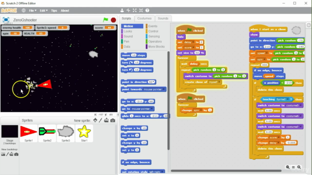
Task: Switch to the Scripts tab
Action: click(126, 18)
